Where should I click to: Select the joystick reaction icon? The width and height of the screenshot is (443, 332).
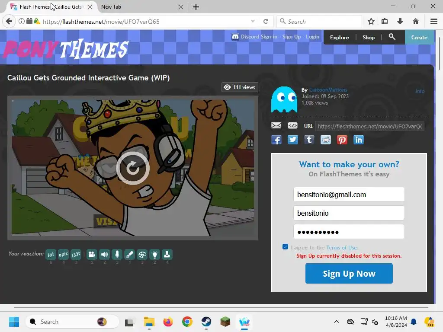[x=167, y=255]
